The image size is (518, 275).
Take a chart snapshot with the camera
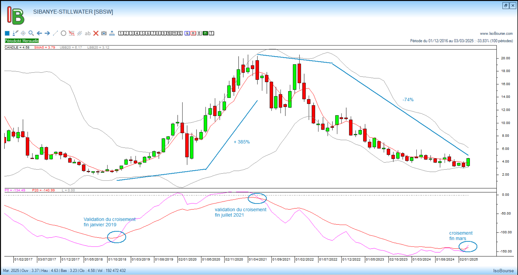click(x=104, y=33)
